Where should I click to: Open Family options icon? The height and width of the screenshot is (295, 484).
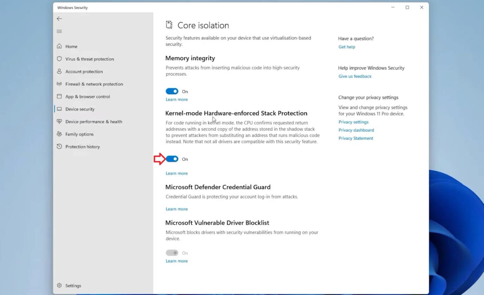pyautogui.click(x=59, y=134)
